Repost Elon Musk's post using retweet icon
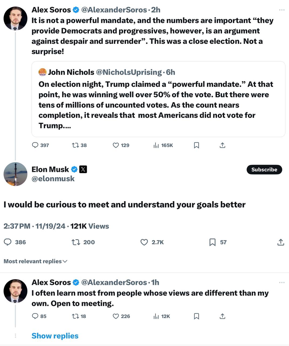The width and height of the screenshot is (289, 346). tap(76, 242)
